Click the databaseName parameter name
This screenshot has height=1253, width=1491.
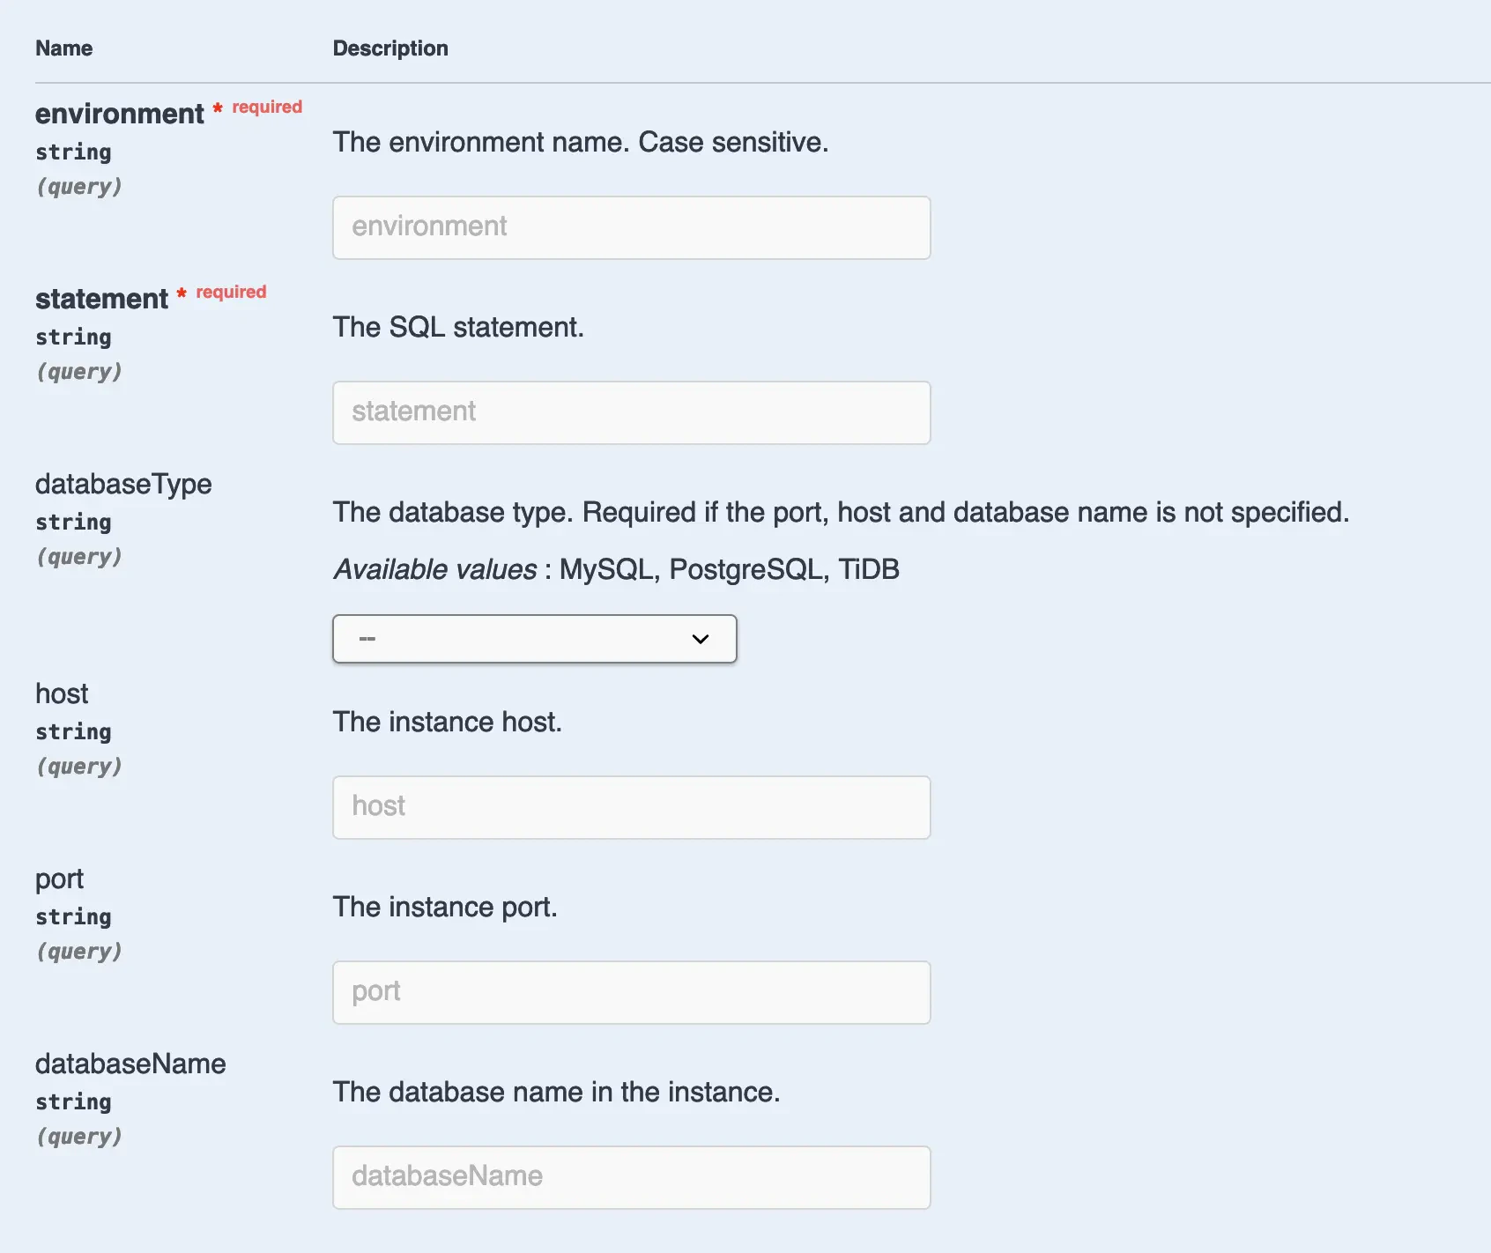point(130,1064)
